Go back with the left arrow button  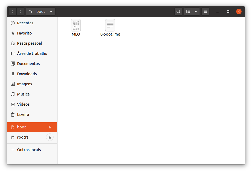13,12
